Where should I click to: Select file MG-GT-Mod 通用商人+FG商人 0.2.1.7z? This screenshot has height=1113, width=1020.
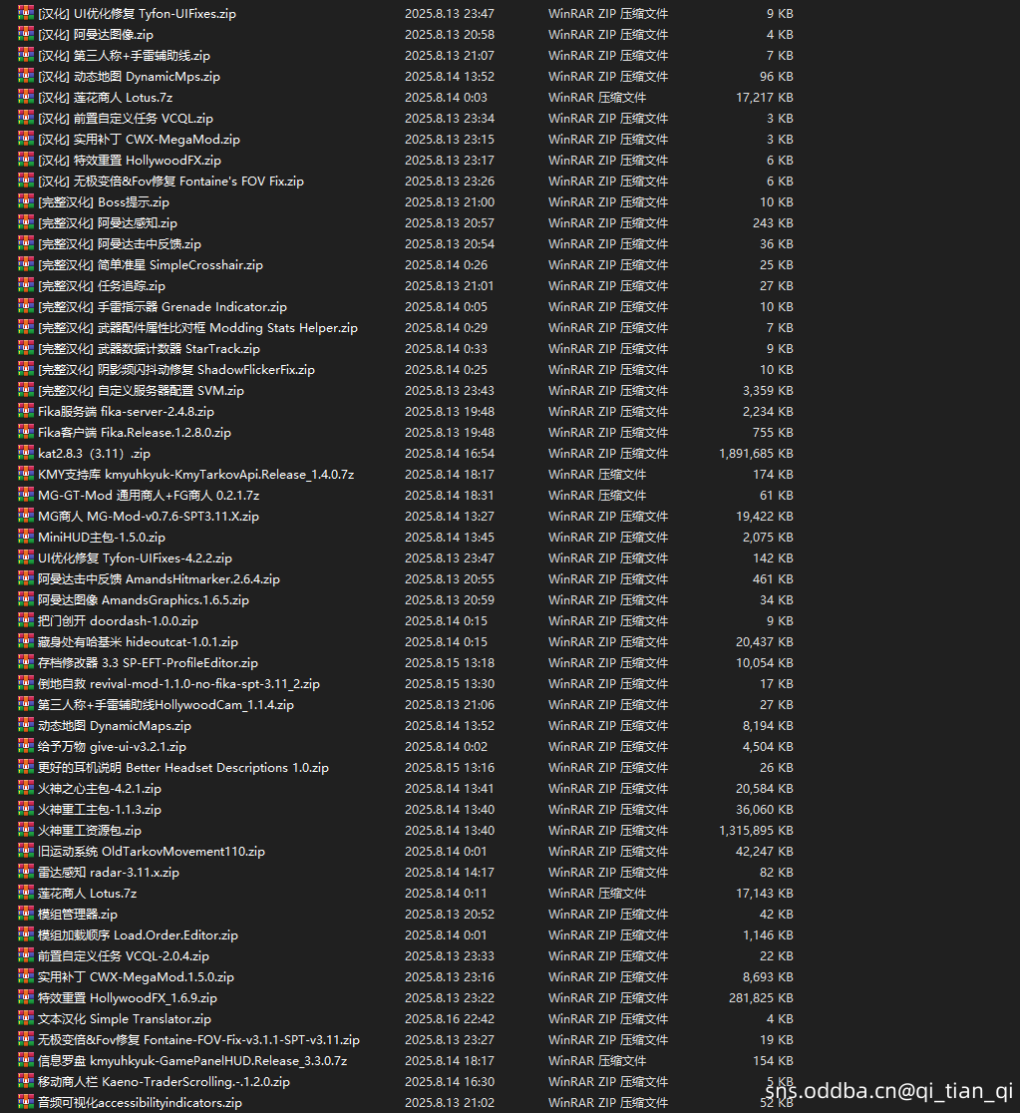[149, 495]
